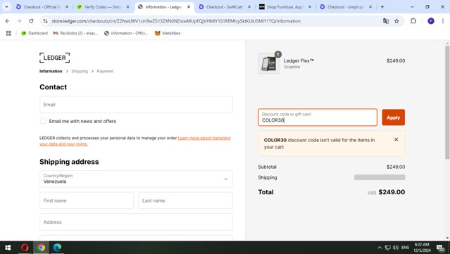Translate this page icon
Viewport: 450px width, 254px height.
click(x=386, y=21)
